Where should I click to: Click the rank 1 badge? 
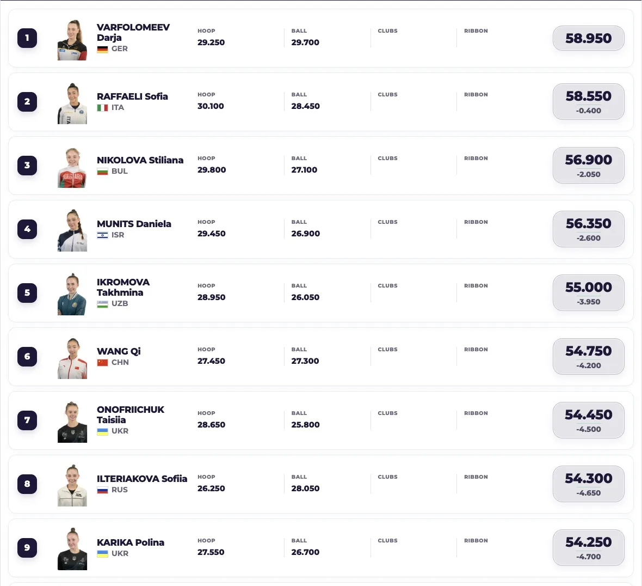27,38
